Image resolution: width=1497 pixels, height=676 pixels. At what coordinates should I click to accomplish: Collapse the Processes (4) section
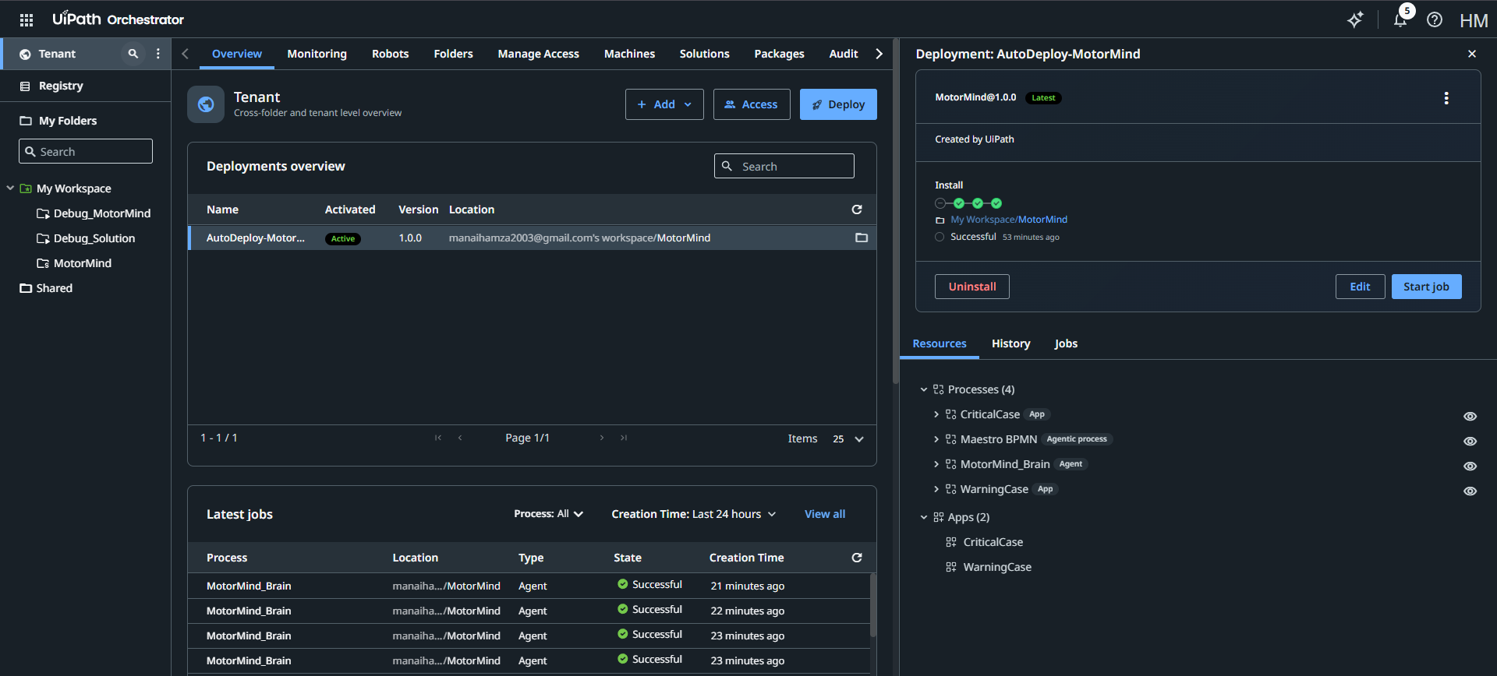924,389
